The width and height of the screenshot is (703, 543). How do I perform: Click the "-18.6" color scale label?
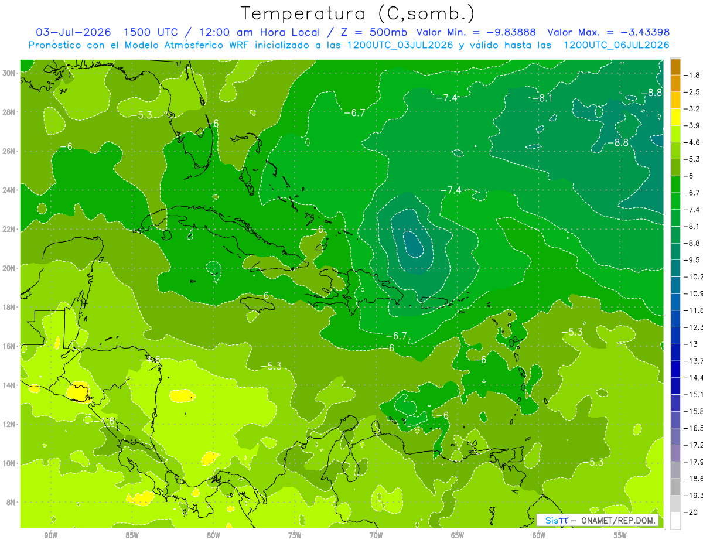(694, 479)
